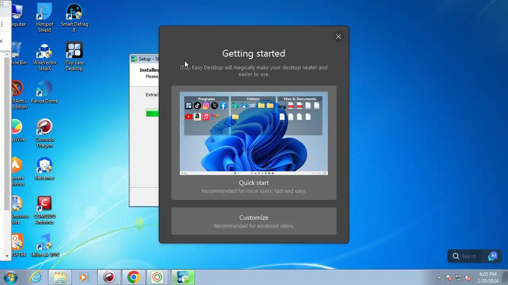Open Smart Defrag 8 desktop icon
The width and height of the screenshot is (508, 285).
click(74, 18)
